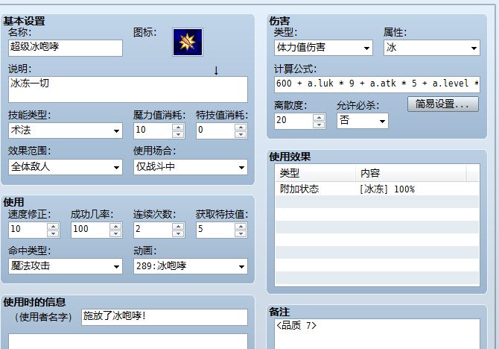Screen dimensions: 499x349
Task: Increase the 特技值消耗 value with up arrow
Action: click(x=241, y=128)
